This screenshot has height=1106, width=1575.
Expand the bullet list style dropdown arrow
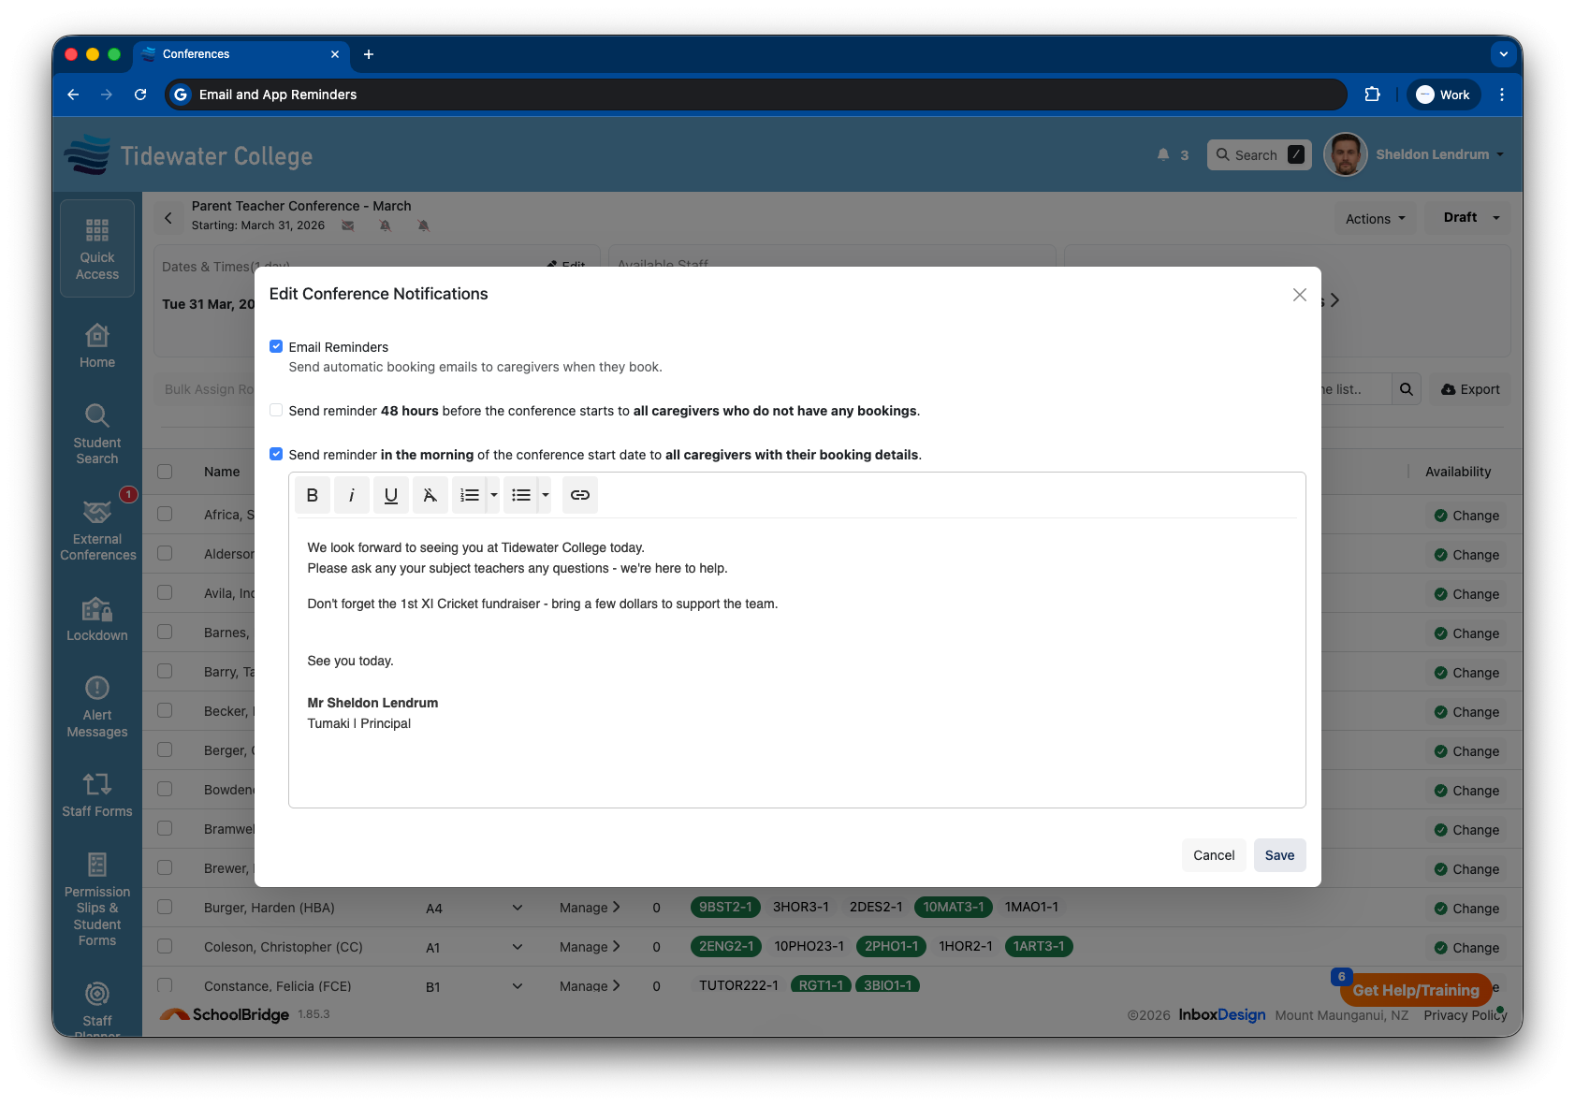(x=546, y=495)
